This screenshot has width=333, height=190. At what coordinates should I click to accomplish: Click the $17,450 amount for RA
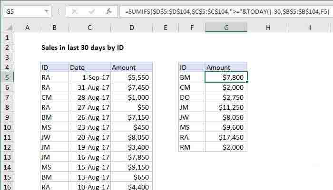226,137
